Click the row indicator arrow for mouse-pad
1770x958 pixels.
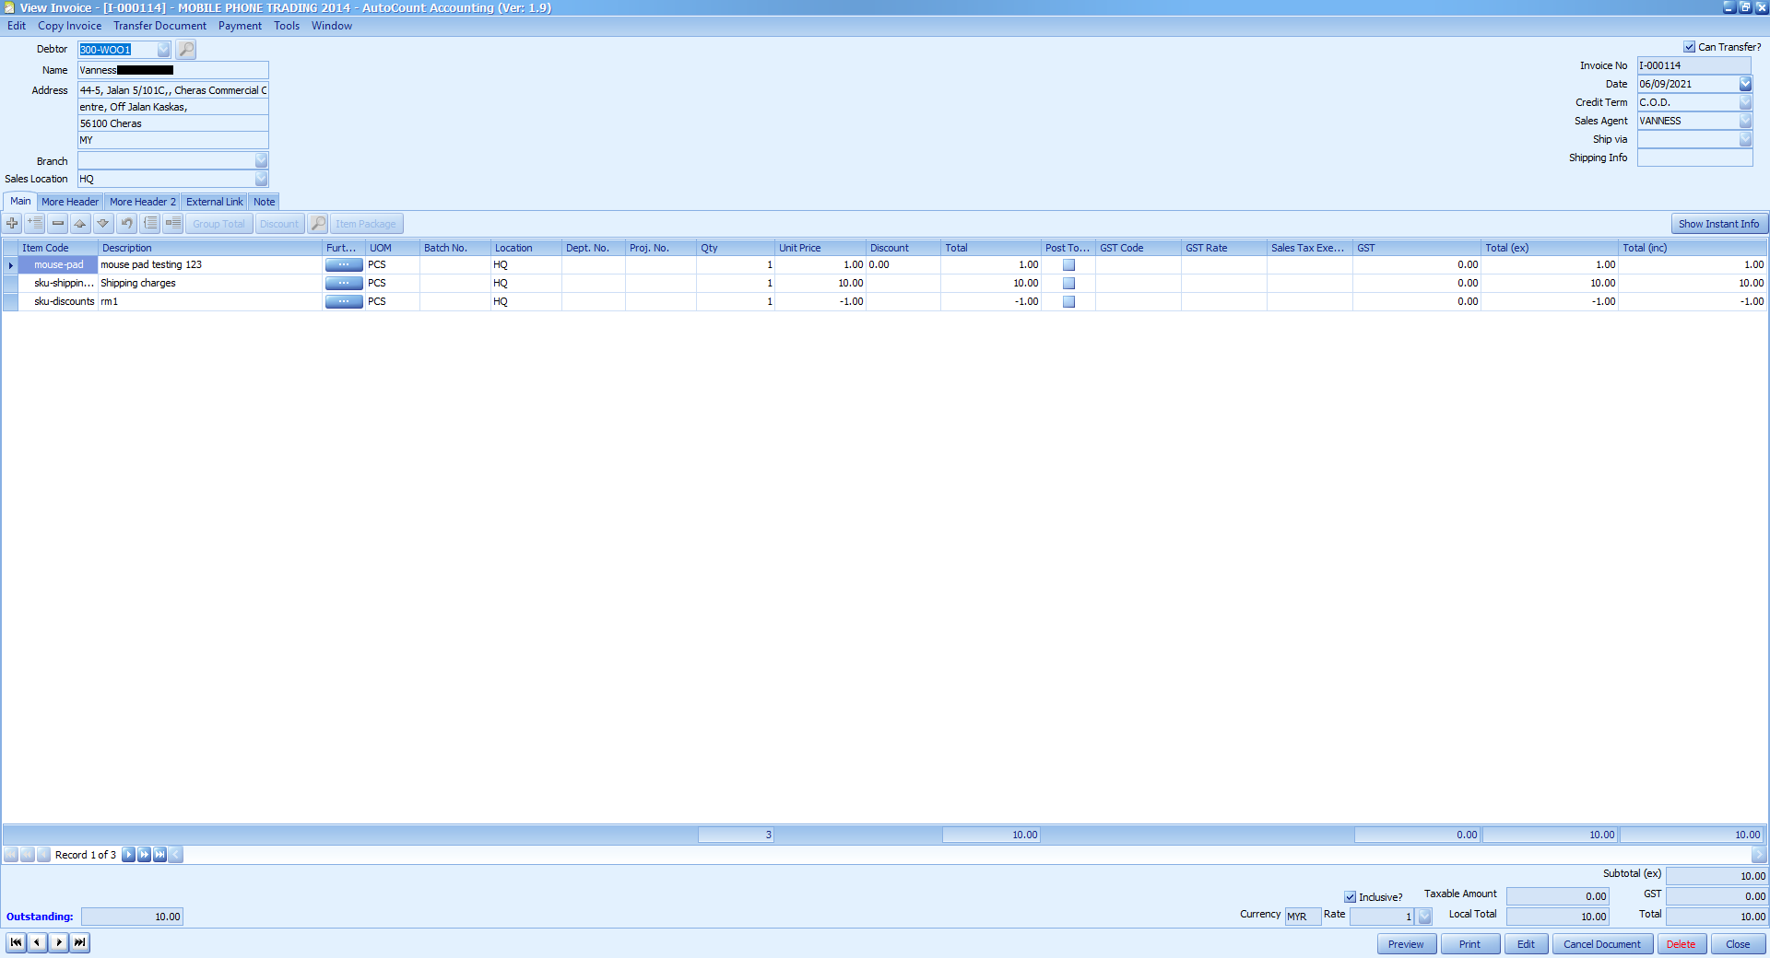point(11,265)
